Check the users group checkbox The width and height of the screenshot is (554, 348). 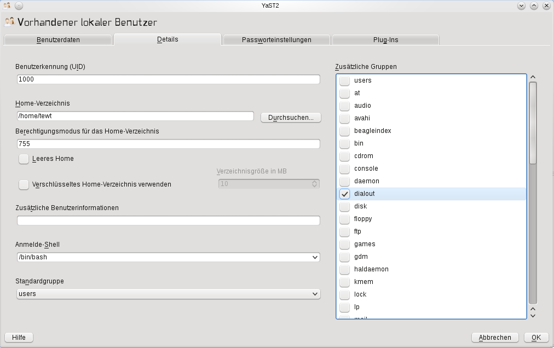(344, 80)
